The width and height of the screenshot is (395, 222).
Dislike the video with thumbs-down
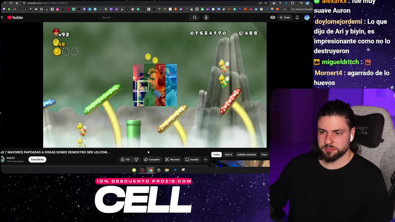(136, 159)
